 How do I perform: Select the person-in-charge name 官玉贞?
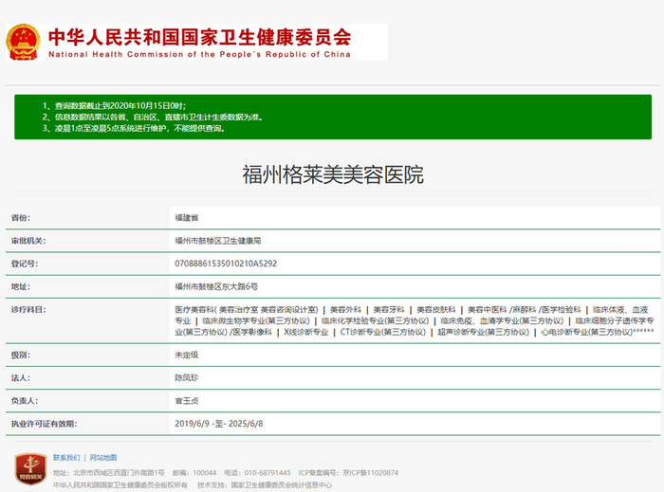click(186, 401)
